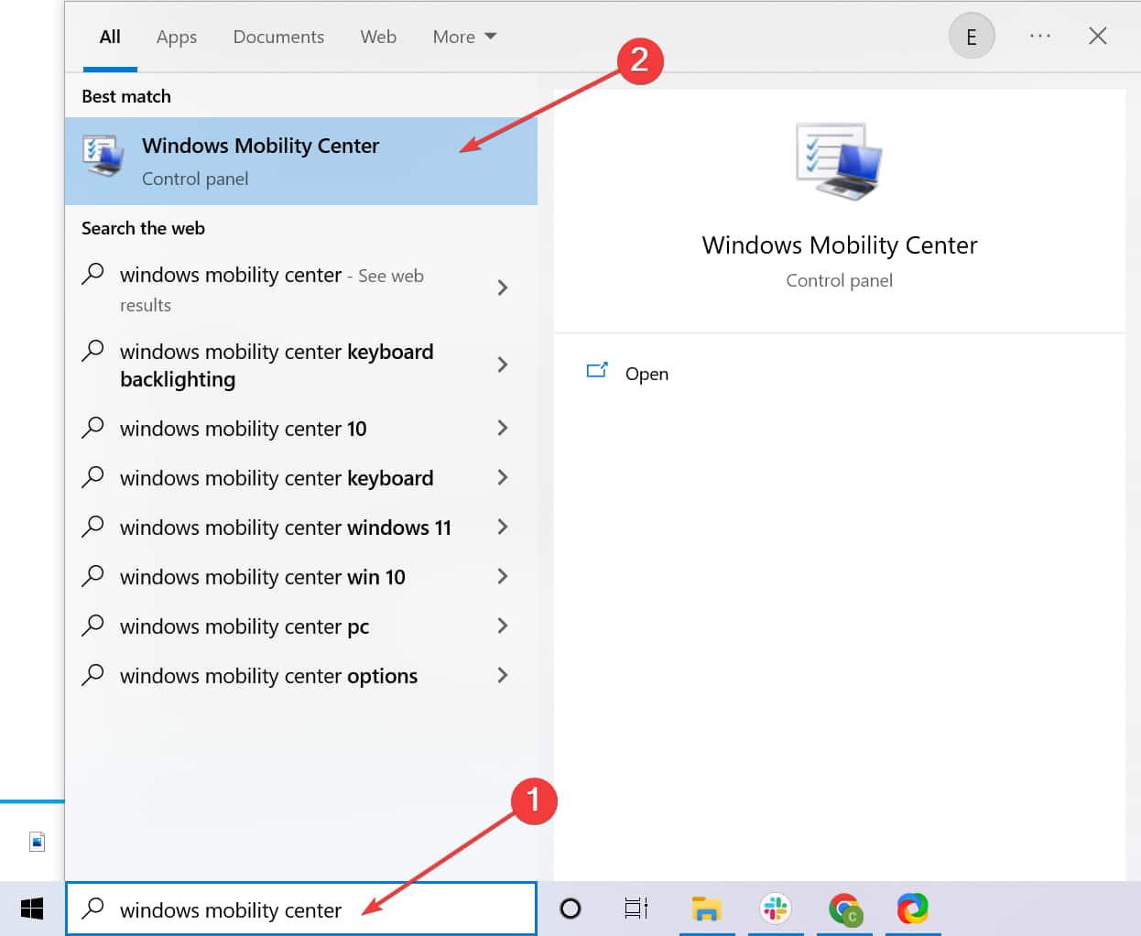Open the rightmost browser icon on the taskbar
The width and height of the screenshot is (1141, 936).
coord(913,909)
